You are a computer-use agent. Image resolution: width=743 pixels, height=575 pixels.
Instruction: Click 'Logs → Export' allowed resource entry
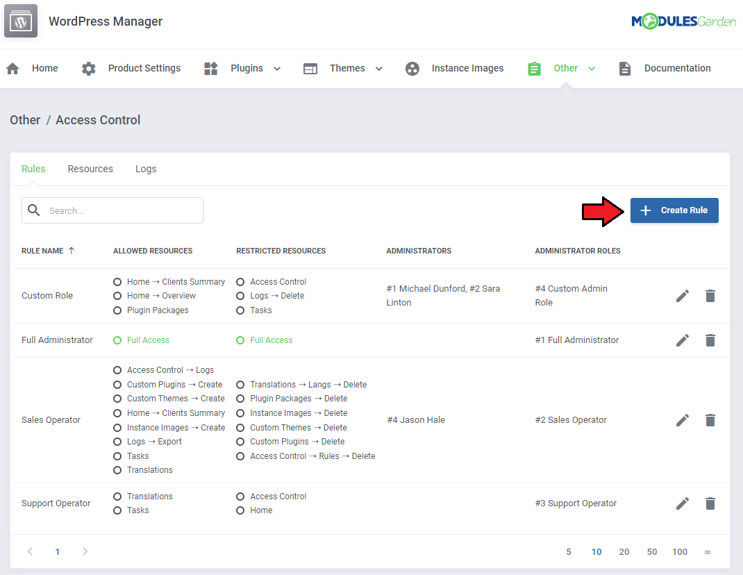(154, 442)
